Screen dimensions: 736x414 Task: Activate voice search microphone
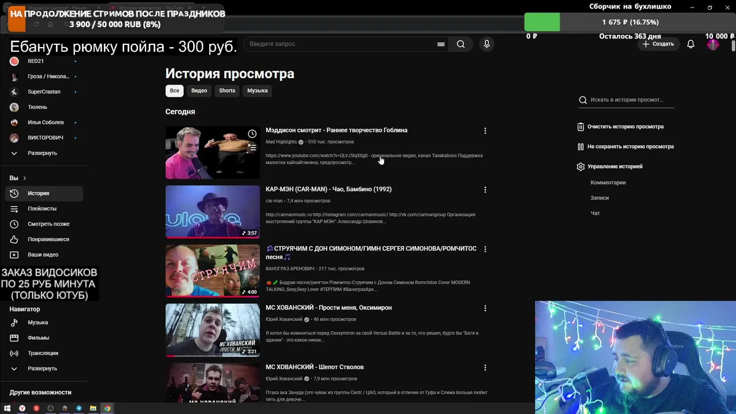(x=486, y=44)
